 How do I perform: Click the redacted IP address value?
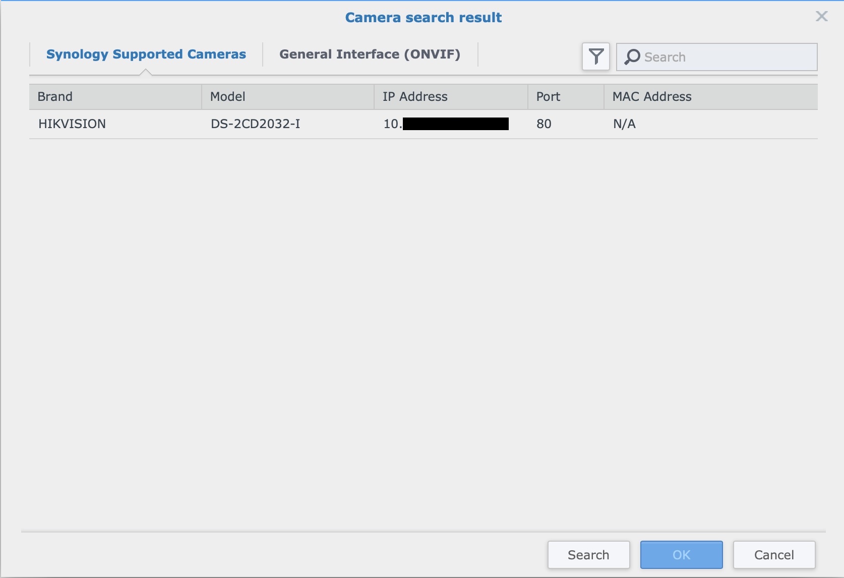pos(446,124)
